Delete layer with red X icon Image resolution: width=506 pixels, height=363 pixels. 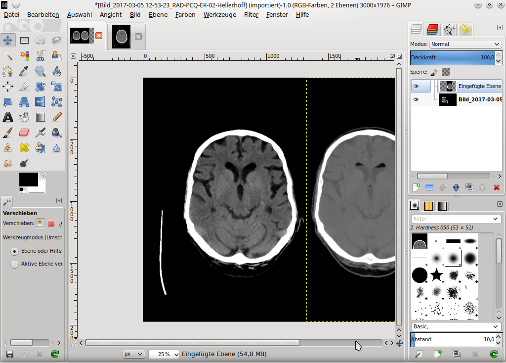point(496,187)
